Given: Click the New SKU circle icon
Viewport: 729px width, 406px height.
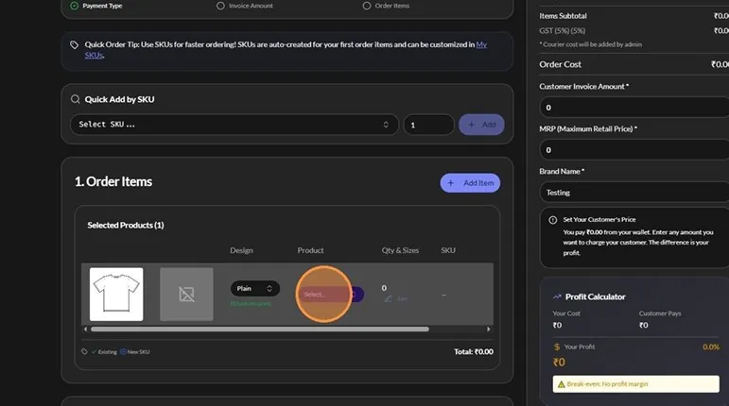Looking at the screenshot, I should coord(123,352).
